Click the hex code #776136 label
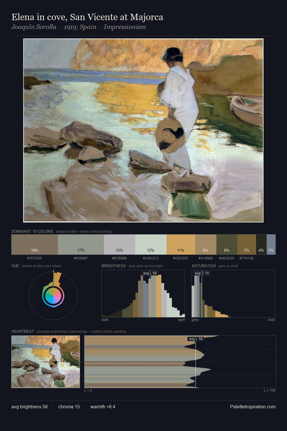Viewport: 287px width, 431px height. tap(247, 258)
